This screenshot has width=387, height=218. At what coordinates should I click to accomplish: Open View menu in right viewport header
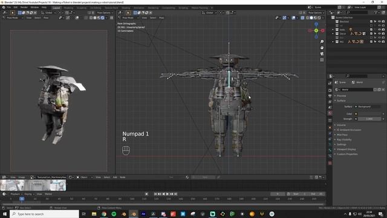pyautogui.click(x=145, y=18)
